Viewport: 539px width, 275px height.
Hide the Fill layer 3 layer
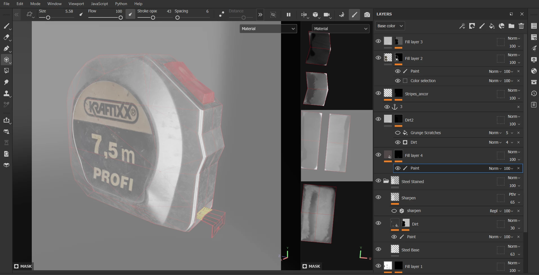[x=378, y=41]
